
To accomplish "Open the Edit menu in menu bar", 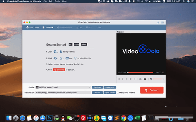I will coord(51,1).
